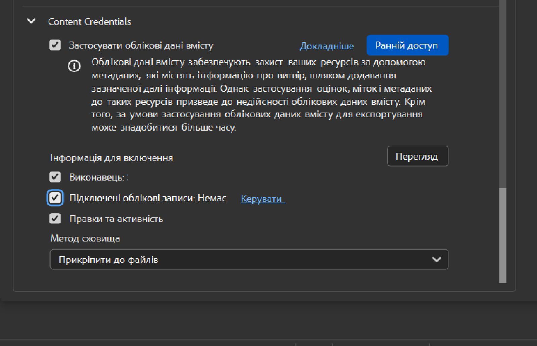Toggle Правки та активність checkbox
Screen dimensions: 537x346
(x=55, y=219)
